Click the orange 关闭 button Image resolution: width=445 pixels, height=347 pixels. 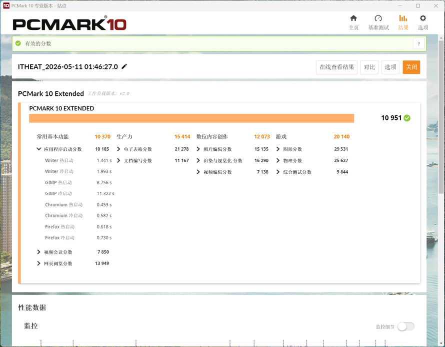click(x=411, y=67)
